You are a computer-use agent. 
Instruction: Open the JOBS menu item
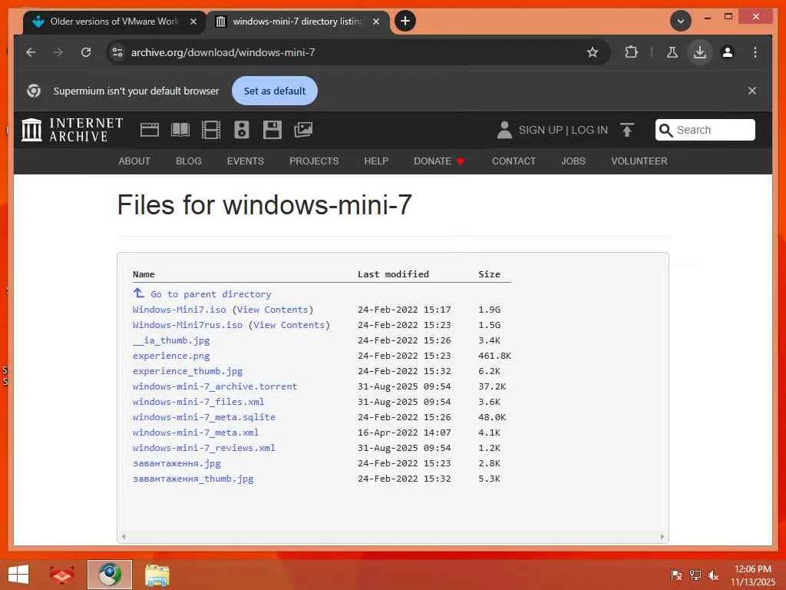click(x=573, y=161)
